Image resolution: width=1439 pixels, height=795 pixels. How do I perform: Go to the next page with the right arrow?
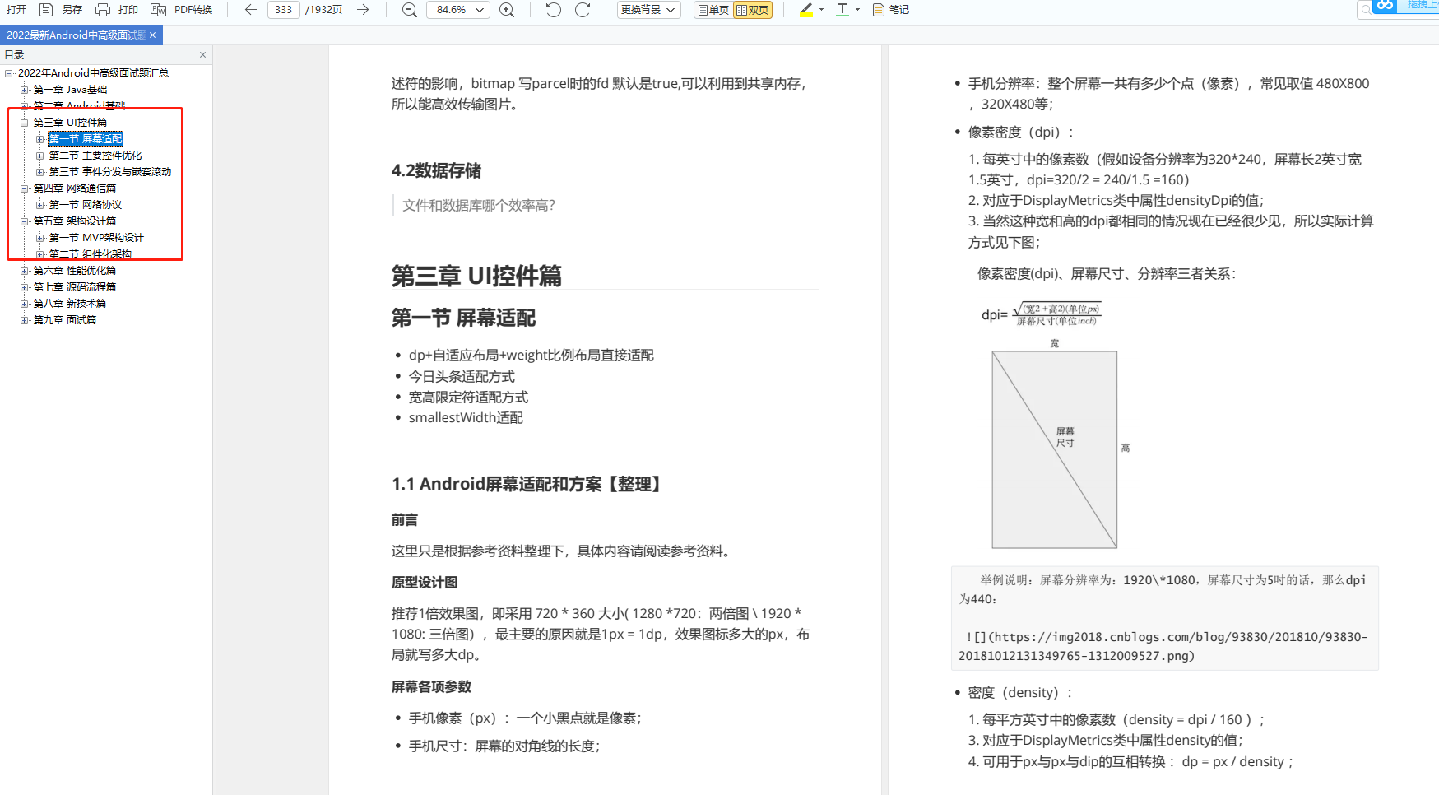tap(363, 10)
